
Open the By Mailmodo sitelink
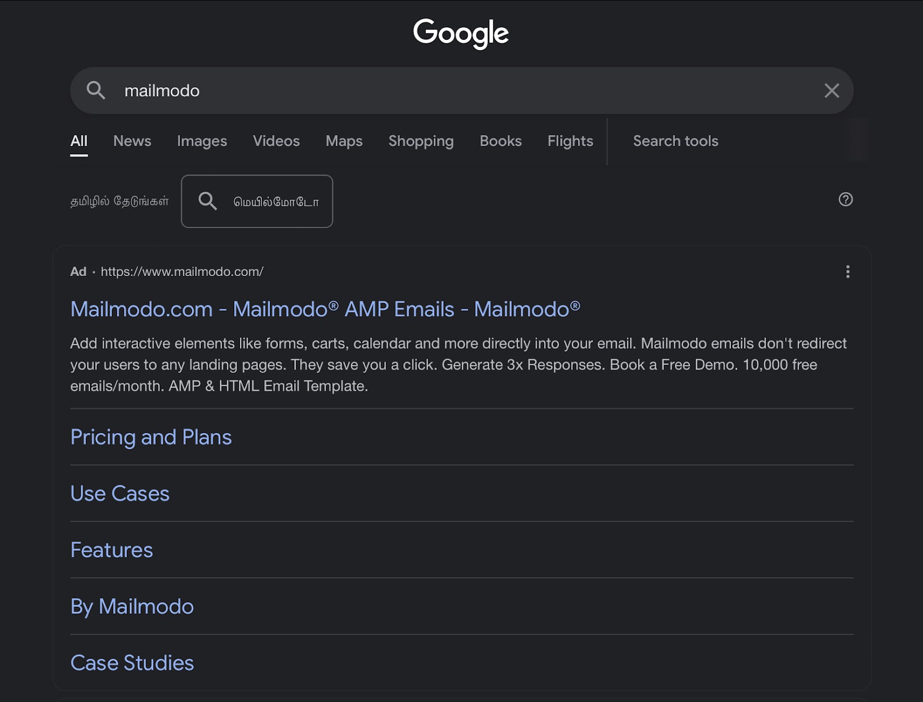click(x=132, y=606)
